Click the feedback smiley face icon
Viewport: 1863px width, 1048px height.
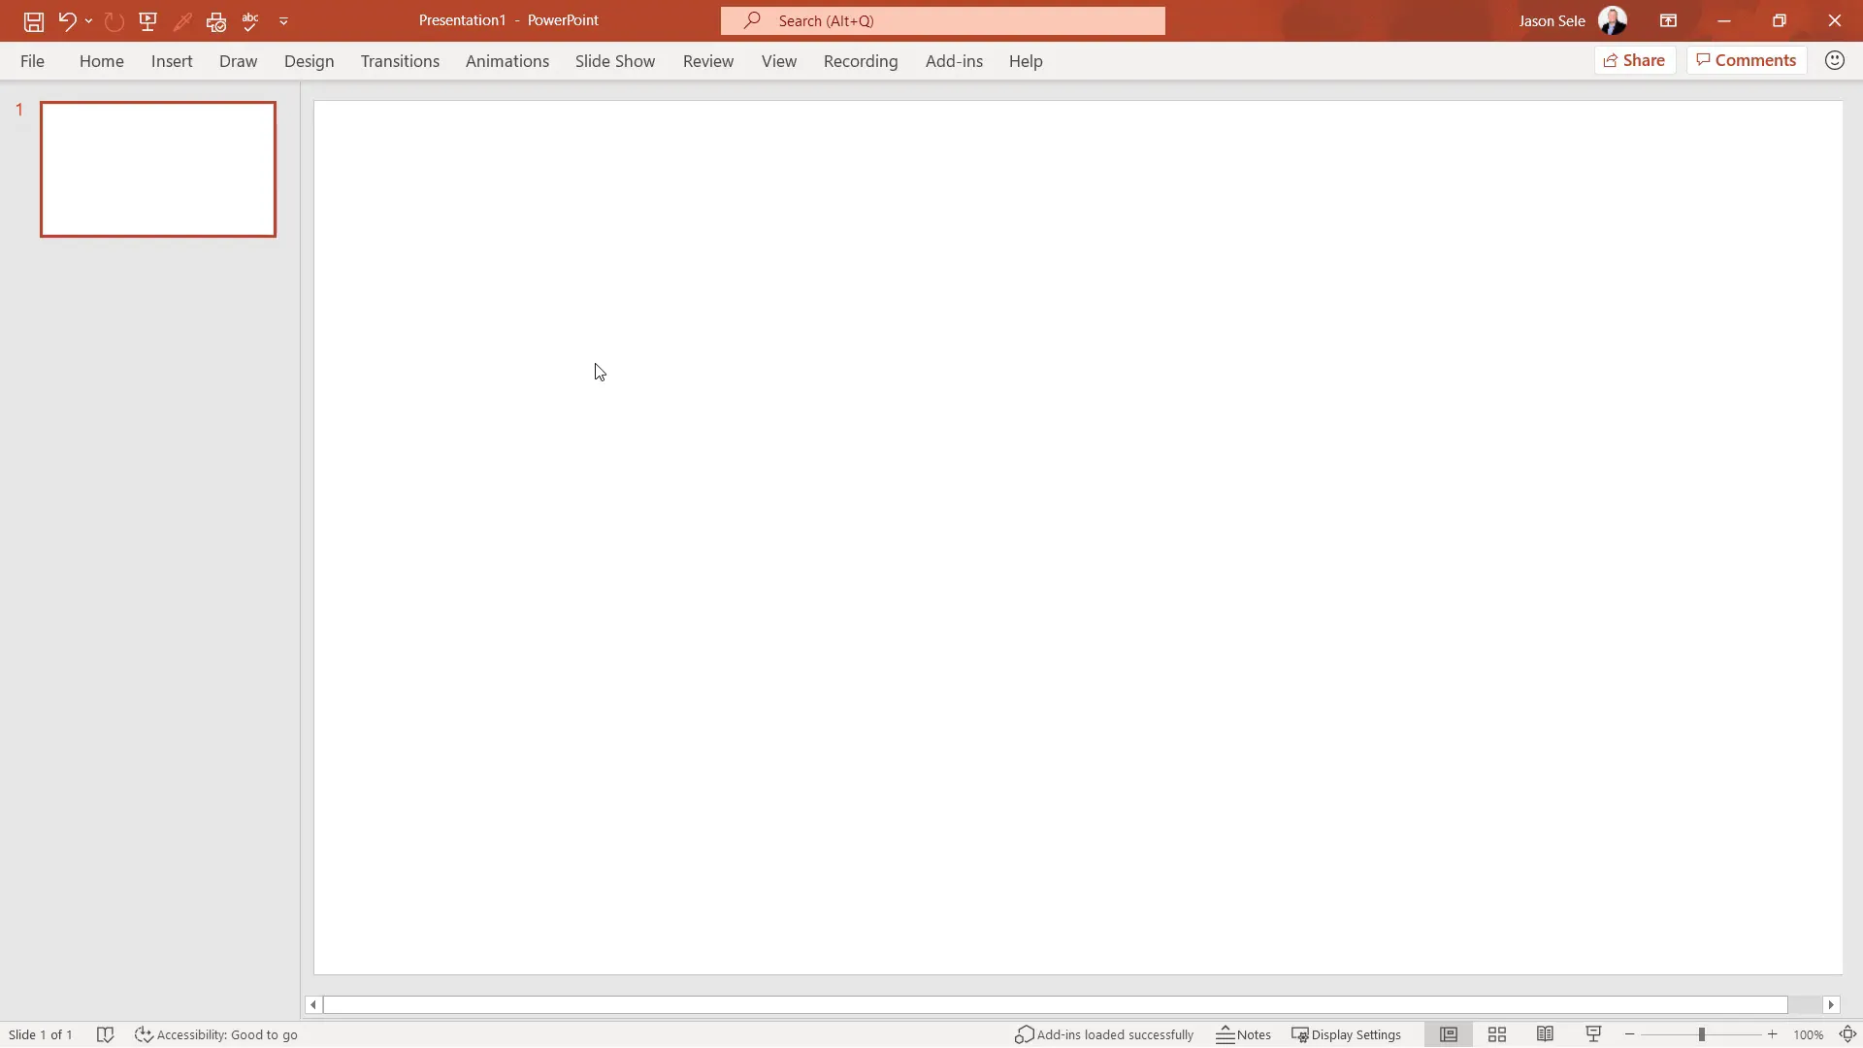pos(1834,60)
